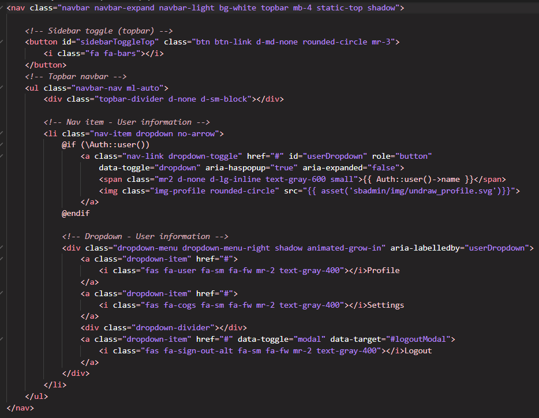The image size is (539, 418).
Task: Click the 'no-arrow' class value
Action: [196, 133]
